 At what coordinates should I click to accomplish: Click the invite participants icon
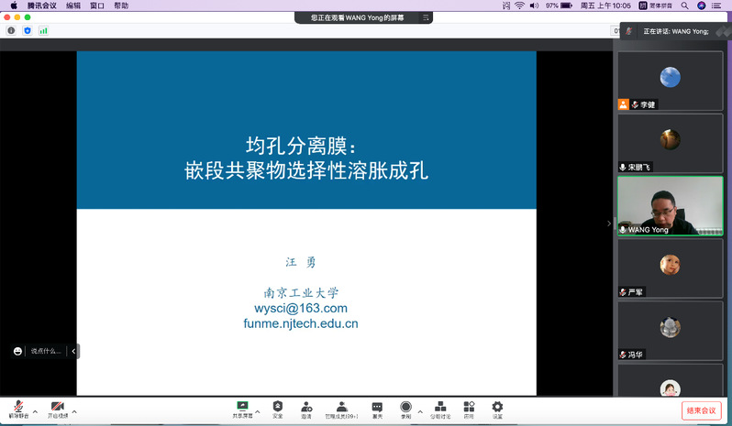coord(305,407)
